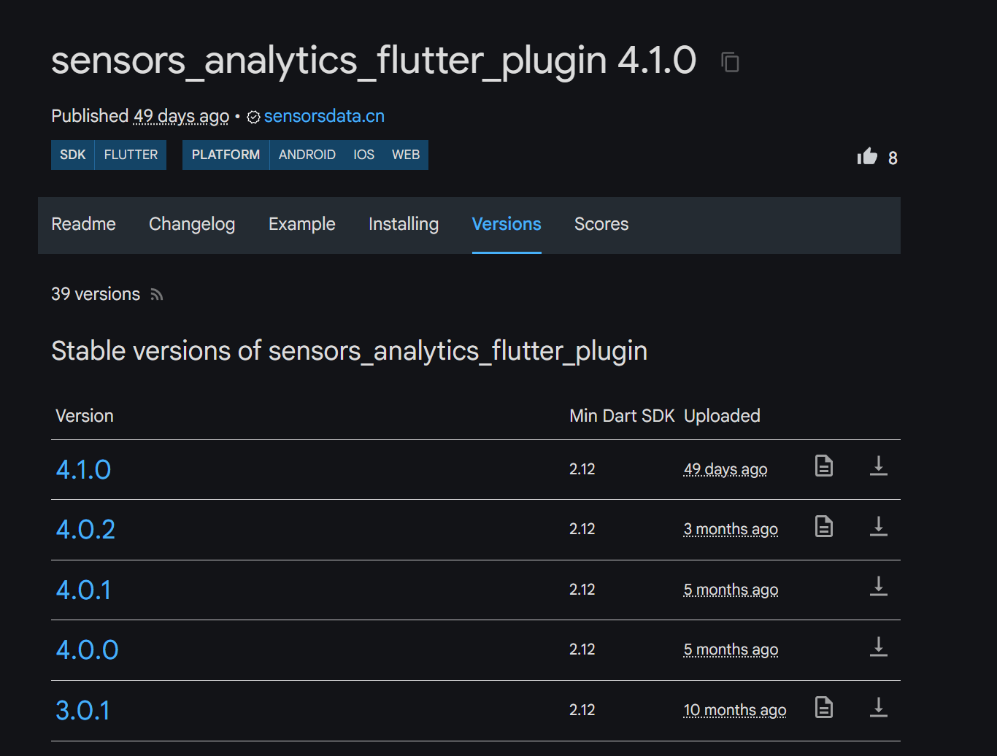This screenshot has width=997, height=756.
Task: Select the Installing tab
Action: click(x=403, y=224)
